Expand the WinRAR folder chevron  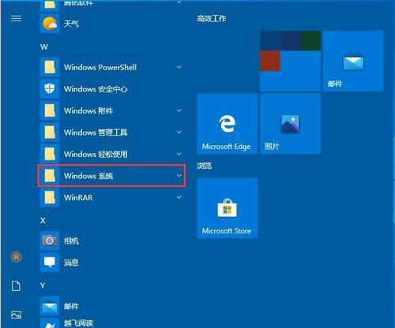pos(179,197)
